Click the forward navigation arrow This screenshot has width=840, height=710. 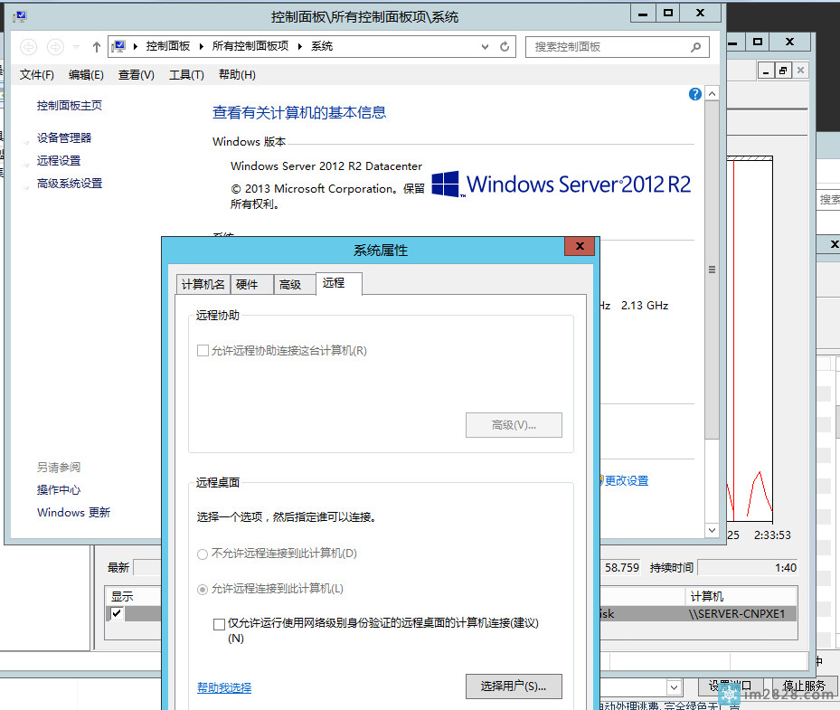[x=55, y=47]
